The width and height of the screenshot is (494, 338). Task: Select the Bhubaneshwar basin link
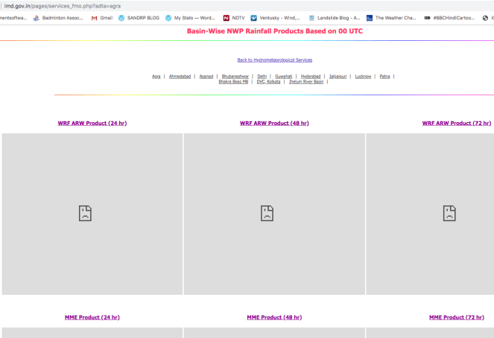click(x=235, y=76)
